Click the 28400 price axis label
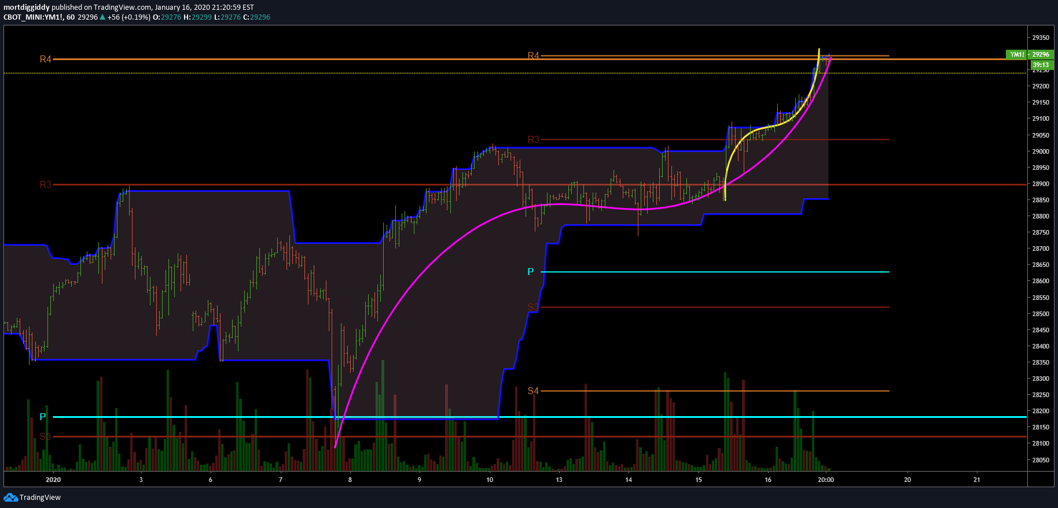This screenshot has height=508, width=1058. [x=1041, y=346]
